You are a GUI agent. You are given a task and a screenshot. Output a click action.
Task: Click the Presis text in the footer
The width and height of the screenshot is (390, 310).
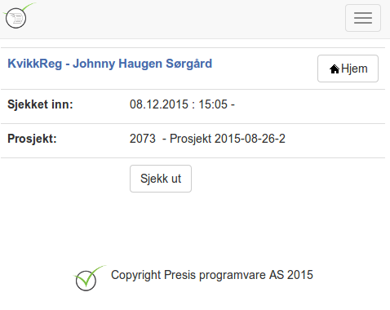click(180, 275)
